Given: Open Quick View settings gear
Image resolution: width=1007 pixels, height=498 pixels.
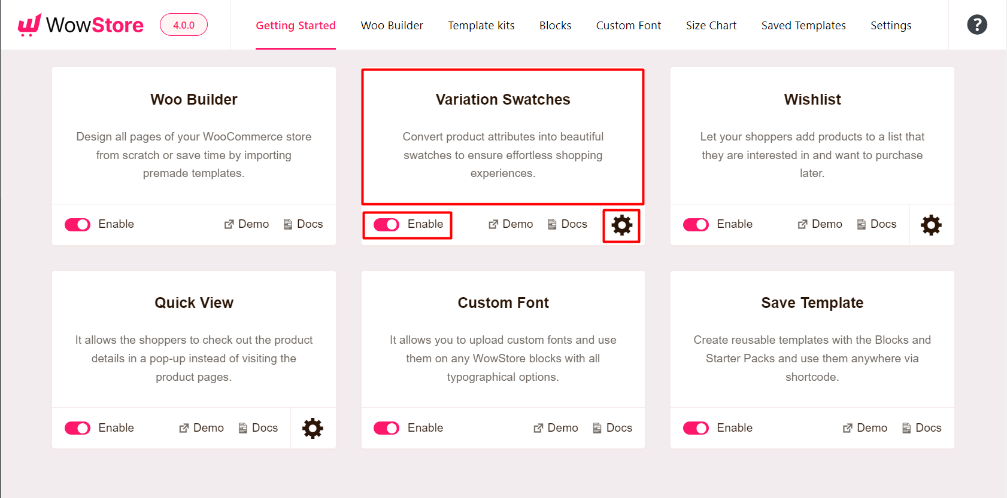Looking at the screenshot, I should point(312,428).
